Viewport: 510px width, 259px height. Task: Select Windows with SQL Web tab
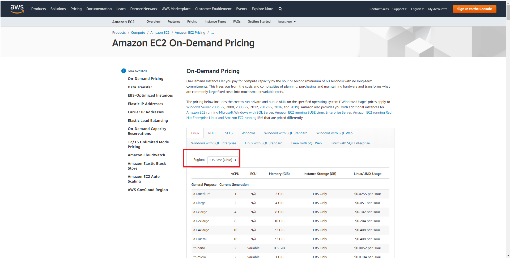point(334,133)
